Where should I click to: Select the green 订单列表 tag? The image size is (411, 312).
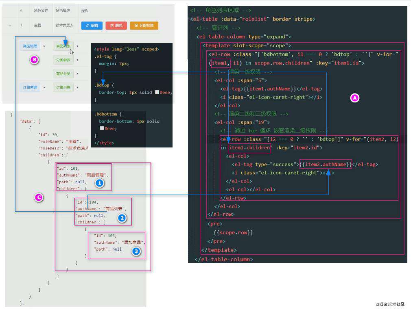(x=63, y=87)
